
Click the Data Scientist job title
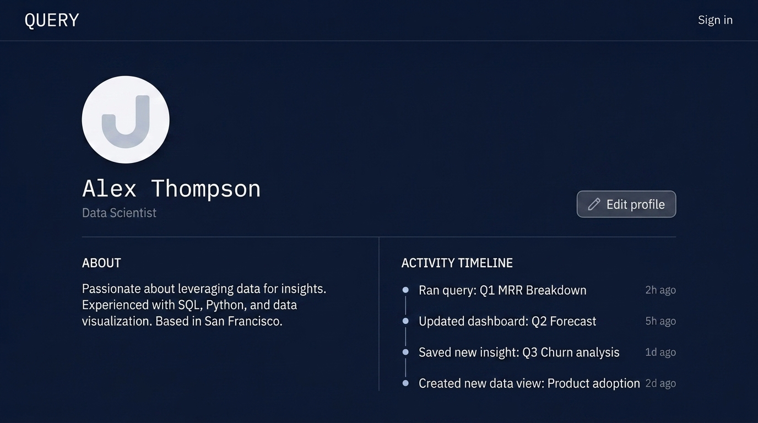pos(119,213)
